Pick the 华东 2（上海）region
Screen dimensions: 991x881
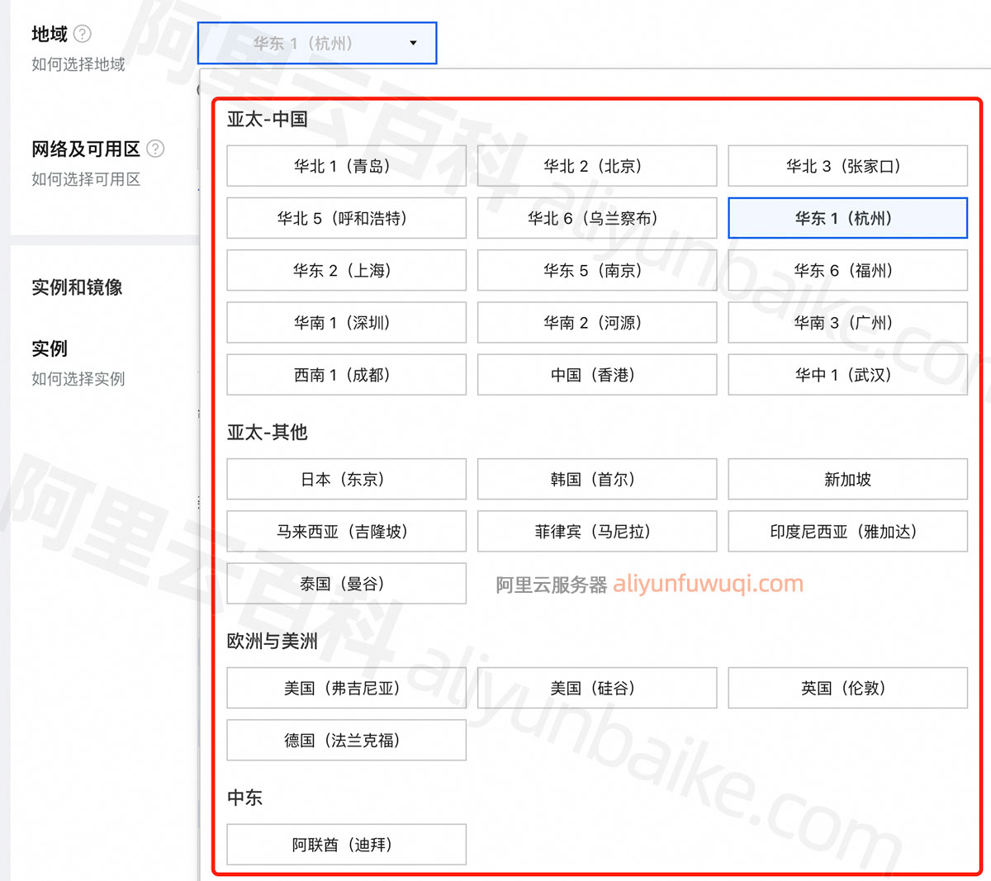(x=346, y=271)
